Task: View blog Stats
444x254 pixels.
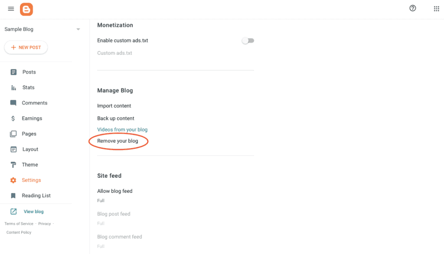Action: tap(29, 87)
